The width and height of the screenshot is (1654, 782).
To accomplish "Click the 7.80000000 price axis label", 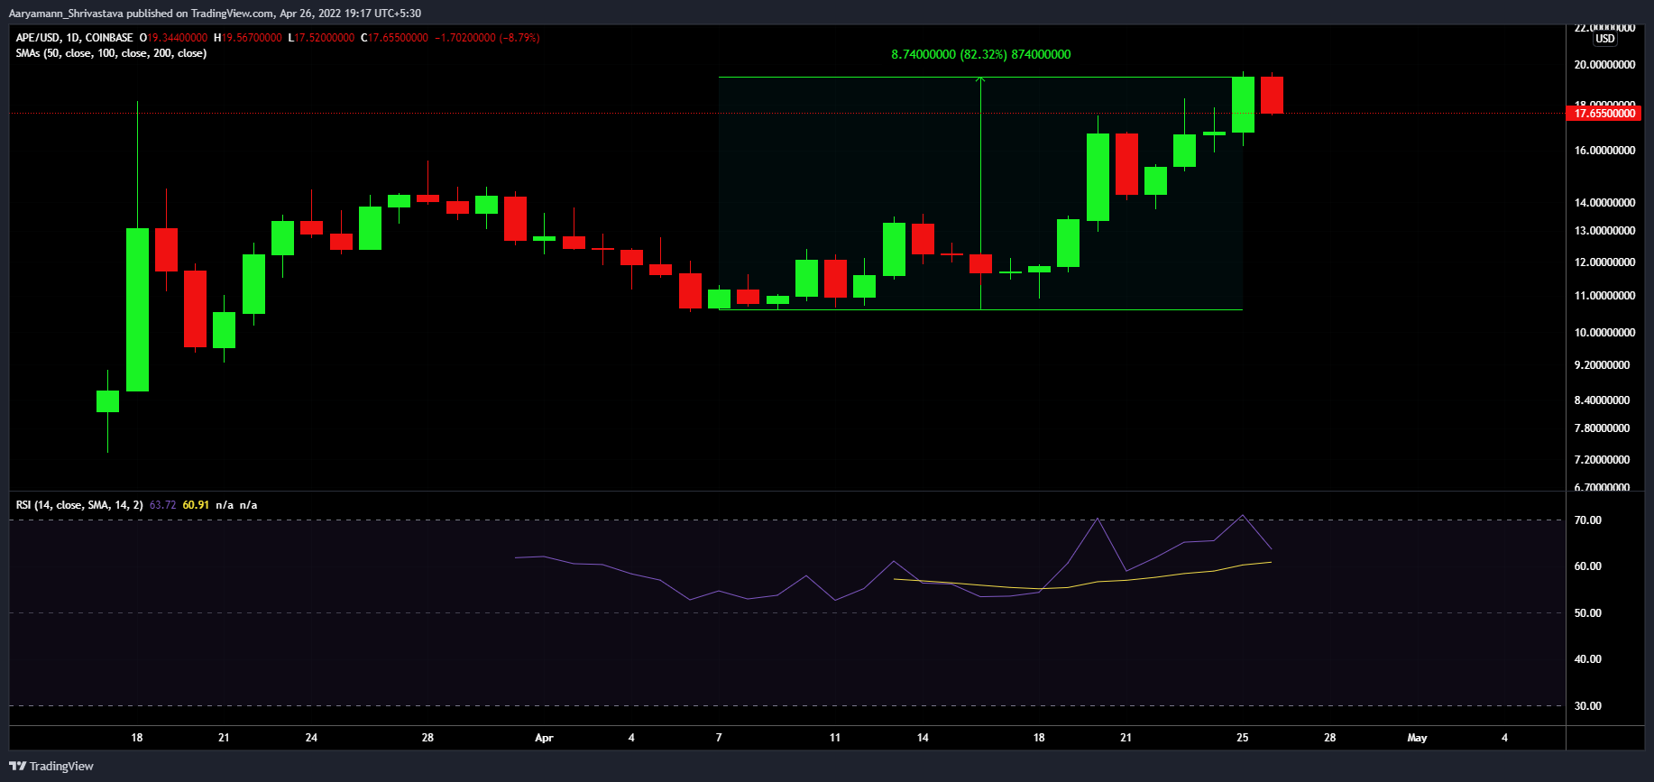I will (x=1602, y=428).
